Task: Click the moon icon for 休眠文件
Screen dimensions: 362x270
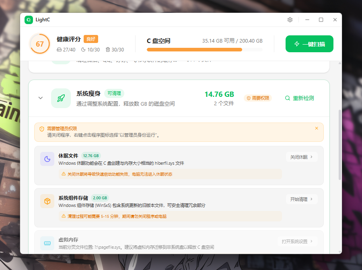Action: [x=47, y=159]
